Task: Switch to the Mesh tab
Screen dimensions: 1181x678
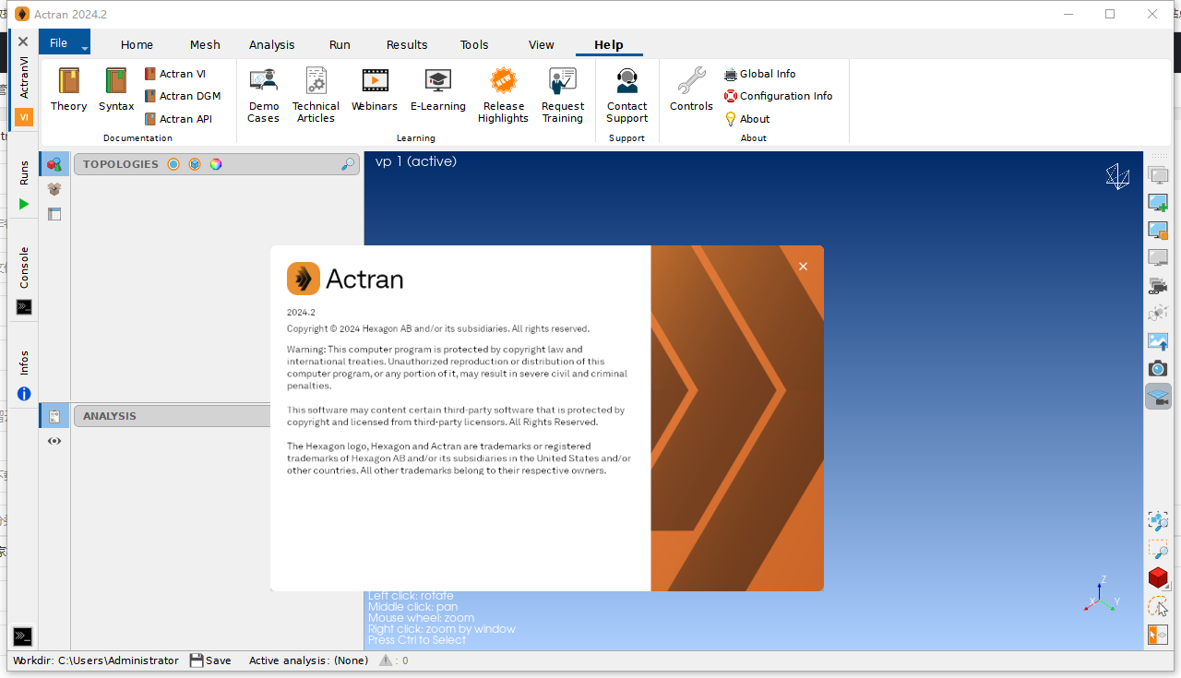Action: (205, 44)
